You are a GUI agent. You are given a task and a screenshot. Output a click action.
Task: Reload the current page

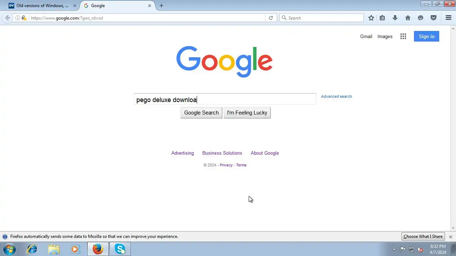click(x=271, y=18)
